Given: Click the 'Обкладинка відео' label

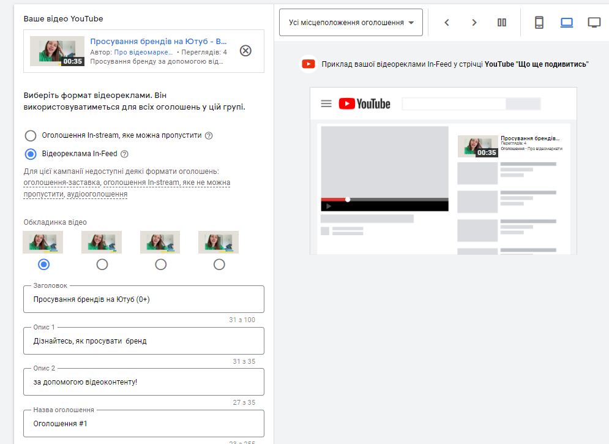Looking at the screenshot, I should [55, 222].
